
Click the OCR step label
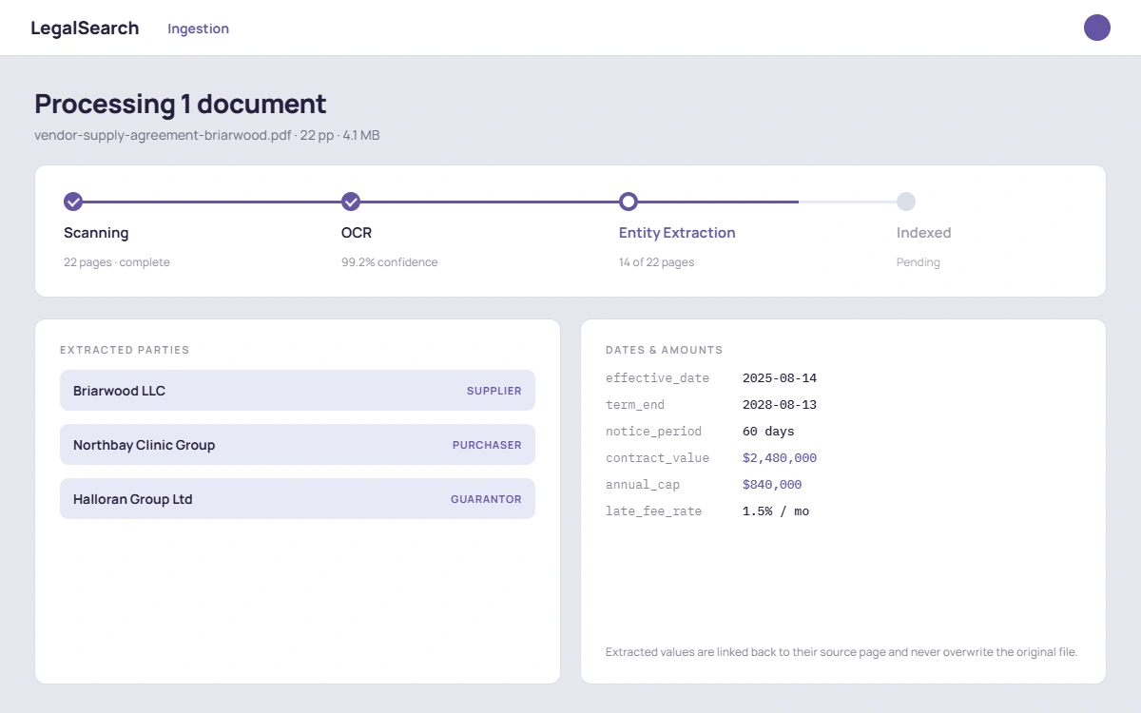pos(357,233)
